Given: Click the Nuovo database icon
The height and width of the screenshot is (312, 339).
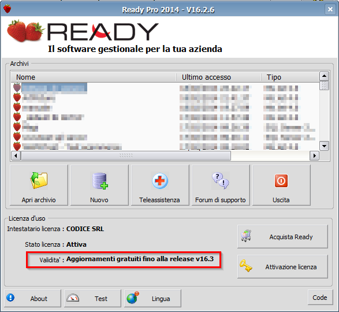Looking at the screenshot, I should point(100,181).
